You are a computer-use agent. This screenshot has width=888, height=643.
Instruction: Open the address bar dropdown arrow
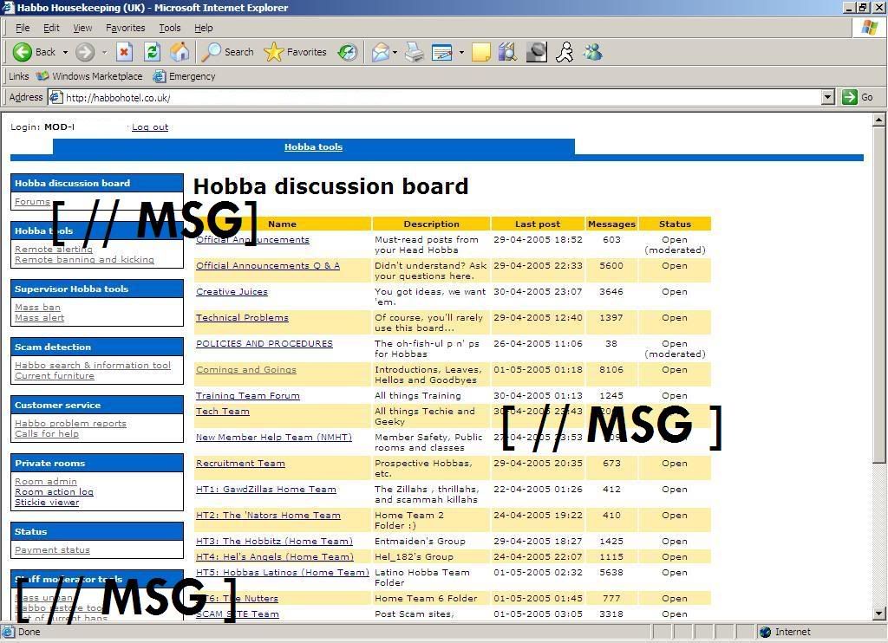[x=828, y=97]
